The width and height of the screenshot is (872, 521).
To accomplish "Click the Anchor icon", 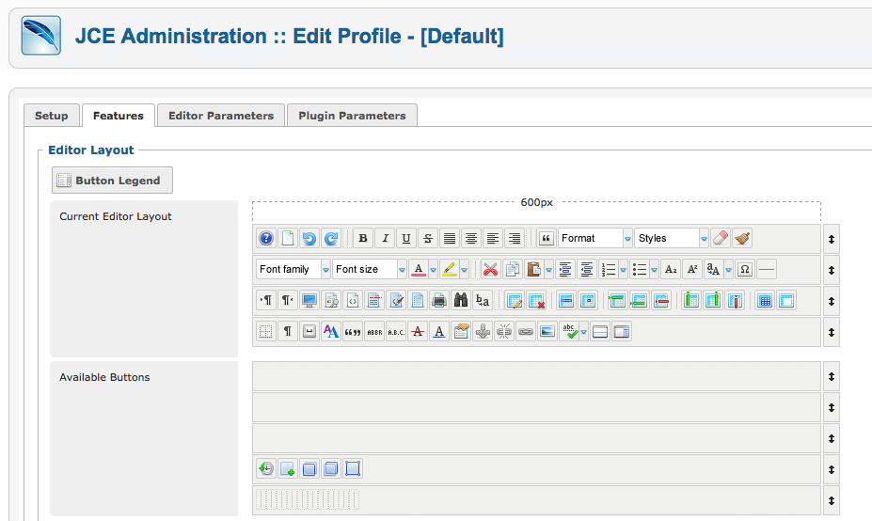I will tap(483, 332).
